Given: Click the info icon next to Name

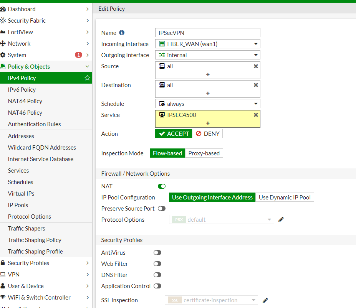Looking at the screenshot, I should (122, 33).
